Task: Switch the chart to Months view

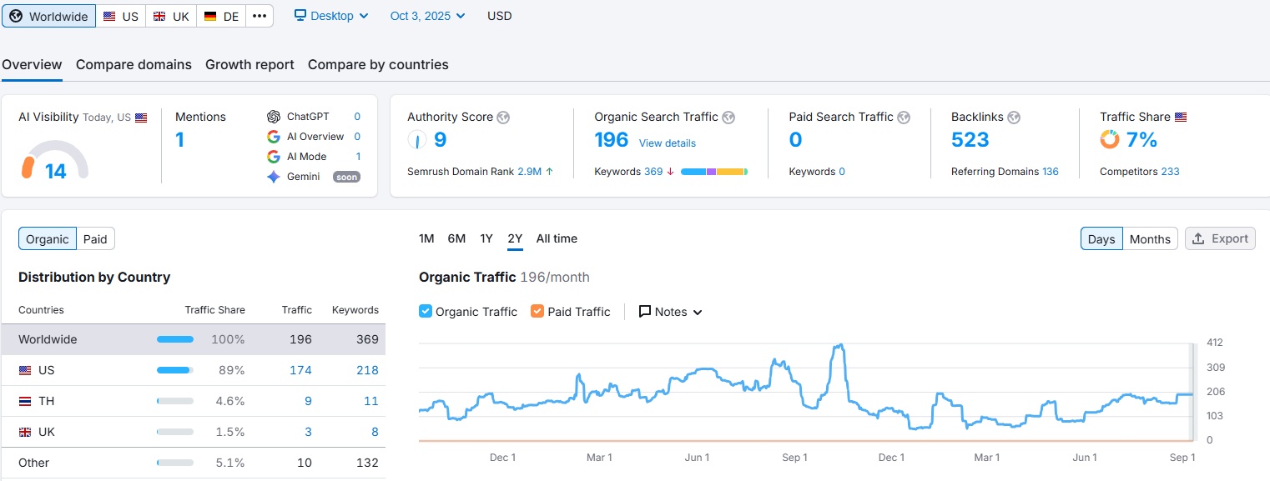Action: pos(1150,239)
